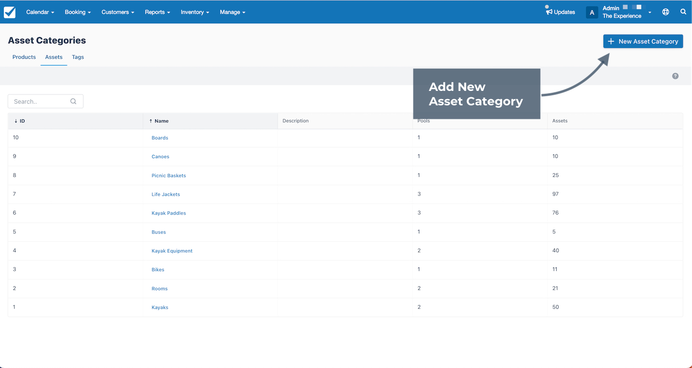Open the Inventory dropdown menu
This screenshot has width=692, height=368.
click(x=195, y=12)
